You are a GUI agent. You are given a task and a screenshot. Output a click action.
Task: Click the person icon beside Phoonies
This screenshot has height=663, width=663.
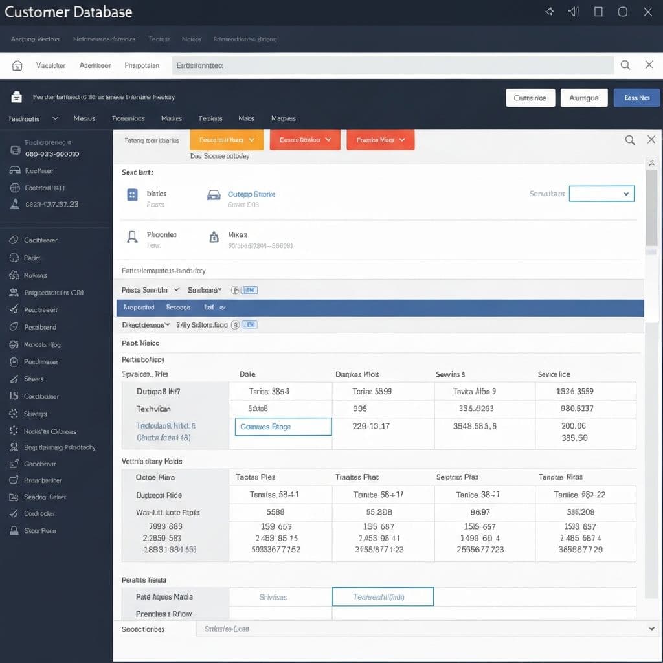pyautogui.click(x=132, y=237)
